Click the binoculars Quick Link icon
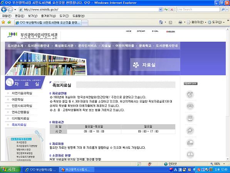This screenshot has height=173, width=230. [x=190, y=106]
